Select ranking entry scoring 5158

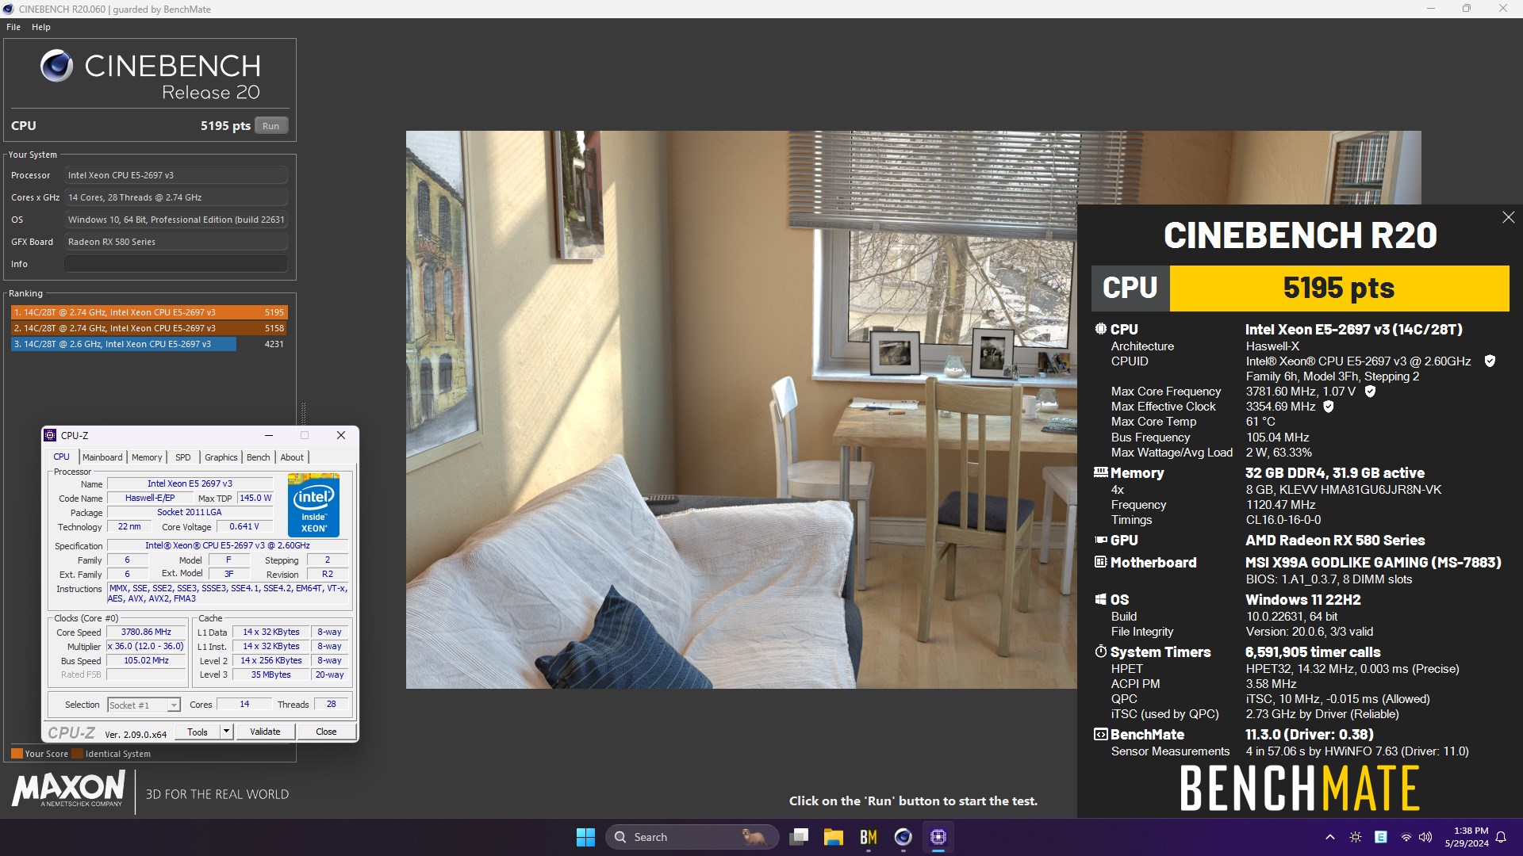(149, 328)
